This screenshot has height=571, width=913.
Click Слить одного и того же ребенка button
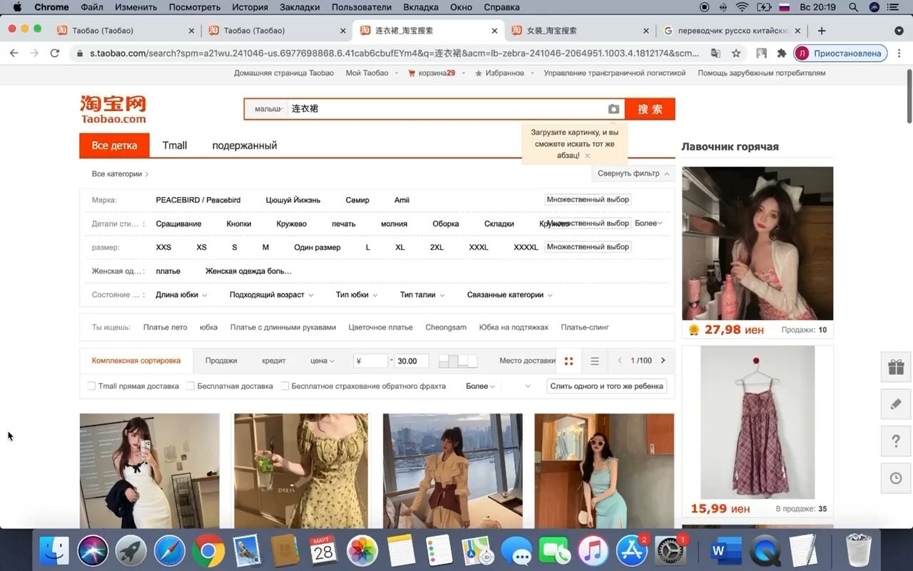pyautogui.click(x=606, y=386)
